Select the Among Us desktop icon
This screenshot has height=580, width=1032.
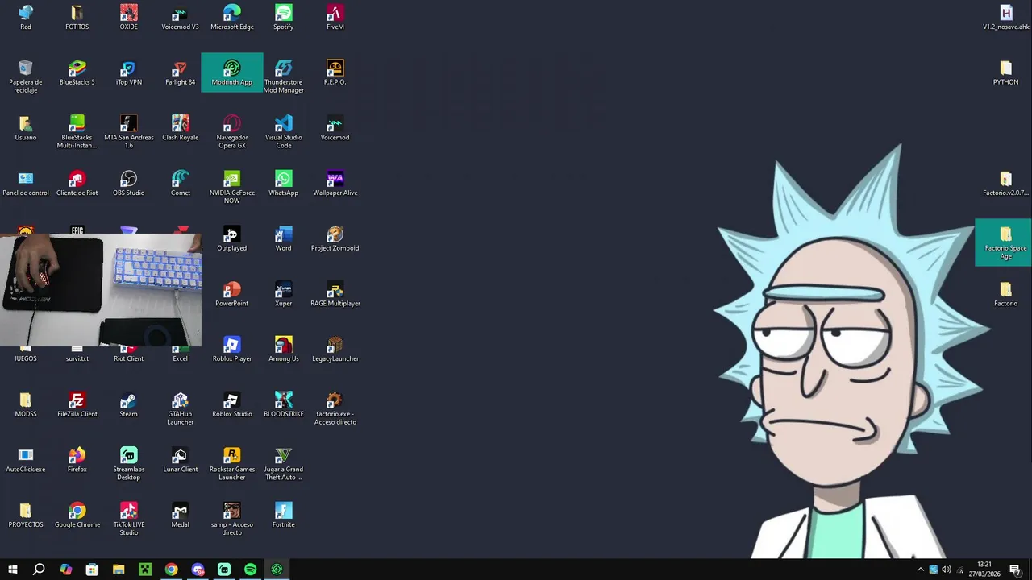click(284, 350)
